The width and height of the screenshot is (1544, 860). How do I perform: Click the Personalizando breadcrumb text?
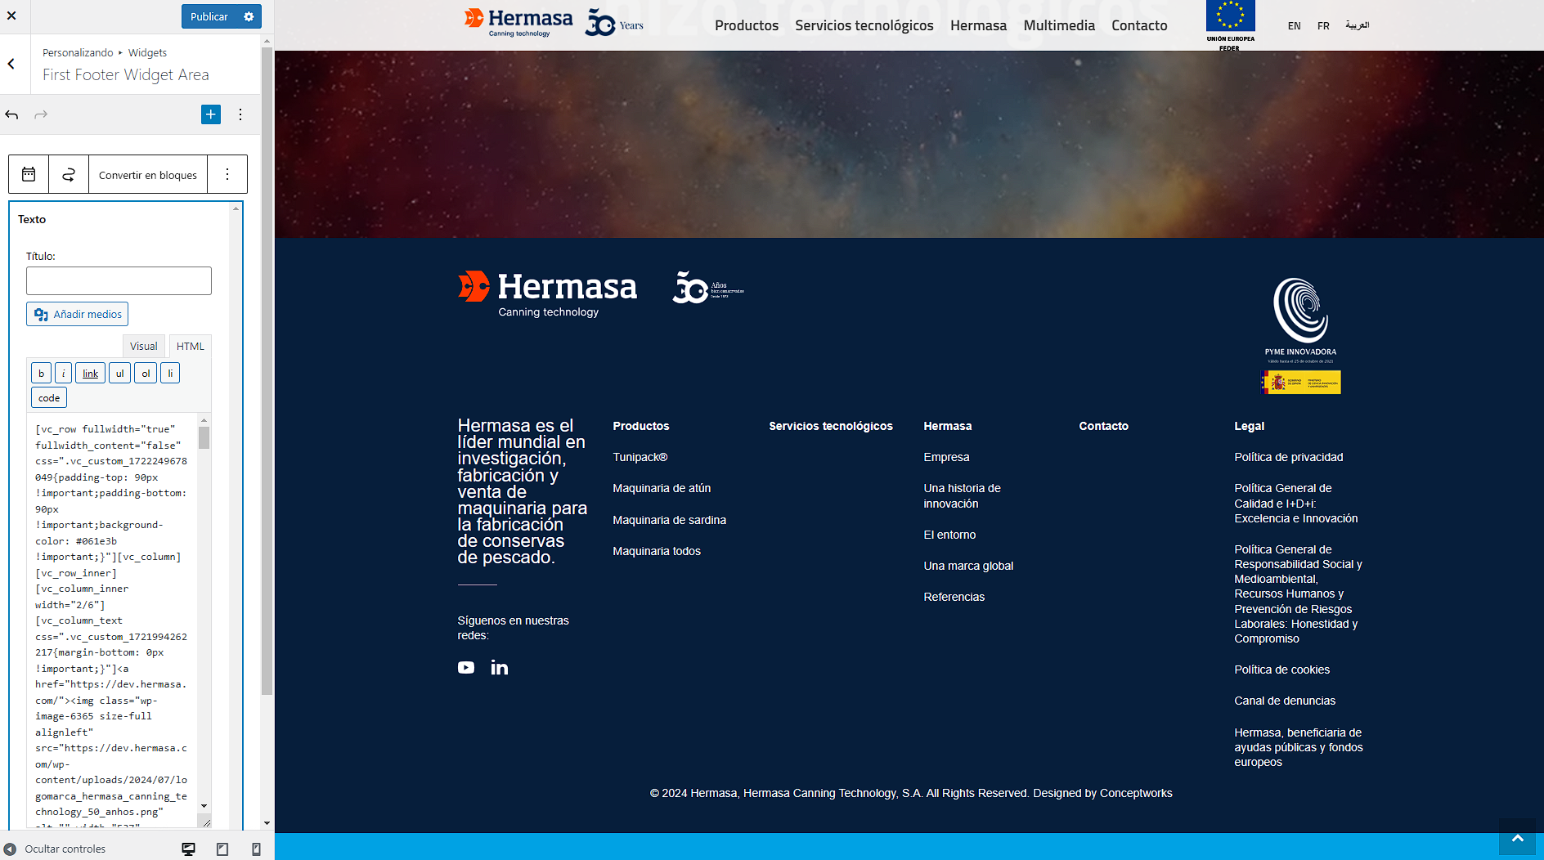click(78, 52)
